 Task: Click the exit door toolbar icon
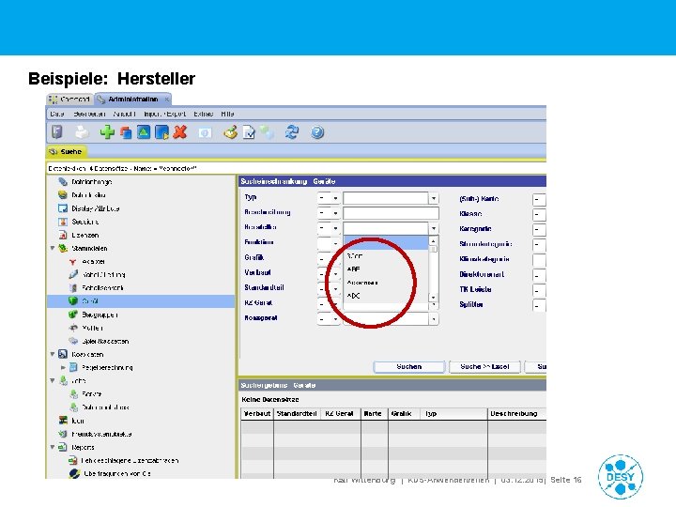56,132
